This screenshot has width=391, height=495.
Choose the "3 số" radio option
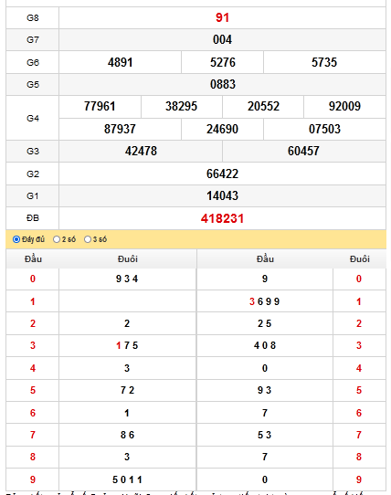[88, 239]
